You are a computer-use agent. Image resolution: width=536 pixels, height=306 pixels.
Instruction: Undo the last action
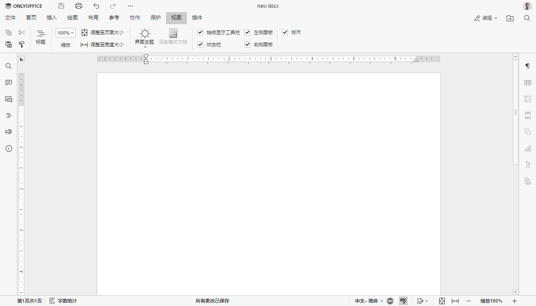pyautogui.click(x=96, y=6)
